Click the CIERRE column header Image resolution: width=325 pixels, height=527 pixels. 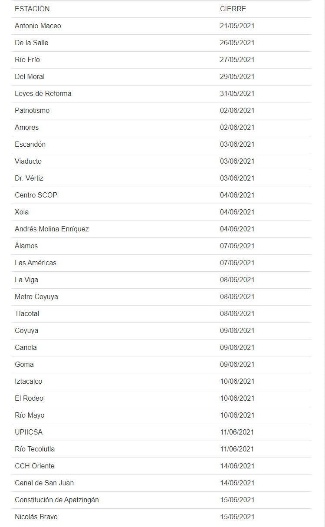coord(233,9)
